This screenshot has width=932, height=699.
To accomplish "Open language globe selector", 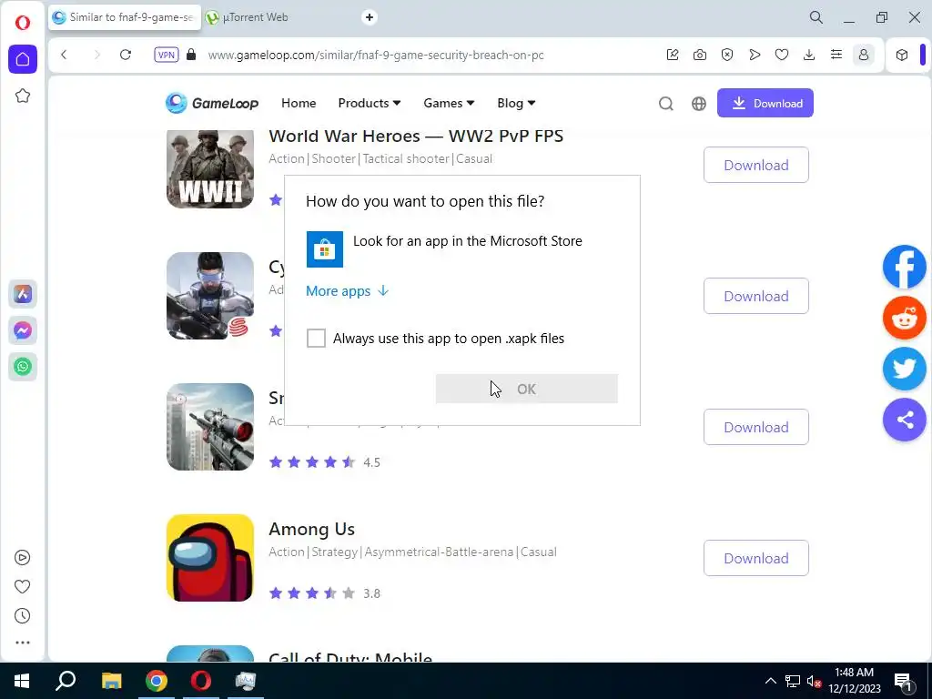I will [x=698, y=104].
